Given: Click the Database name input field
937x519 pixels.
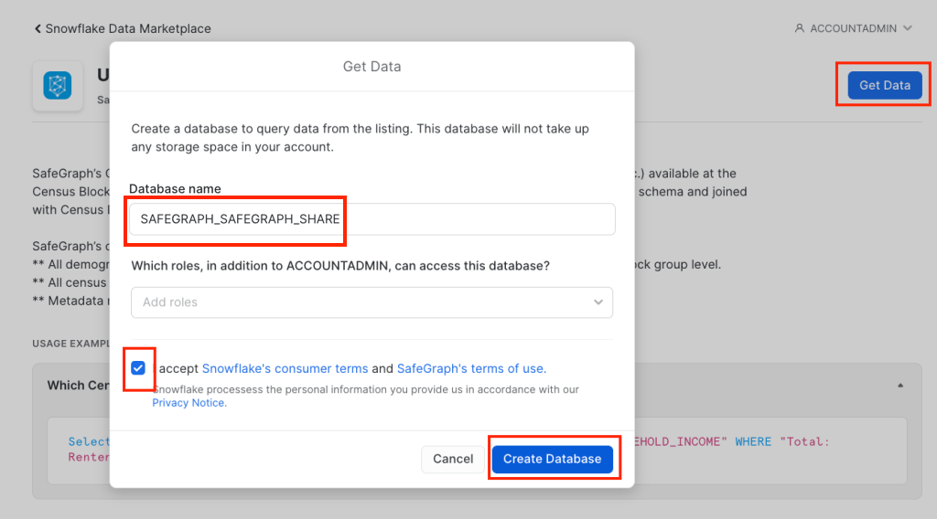Looking at the screenshot, I should (372, 219).
